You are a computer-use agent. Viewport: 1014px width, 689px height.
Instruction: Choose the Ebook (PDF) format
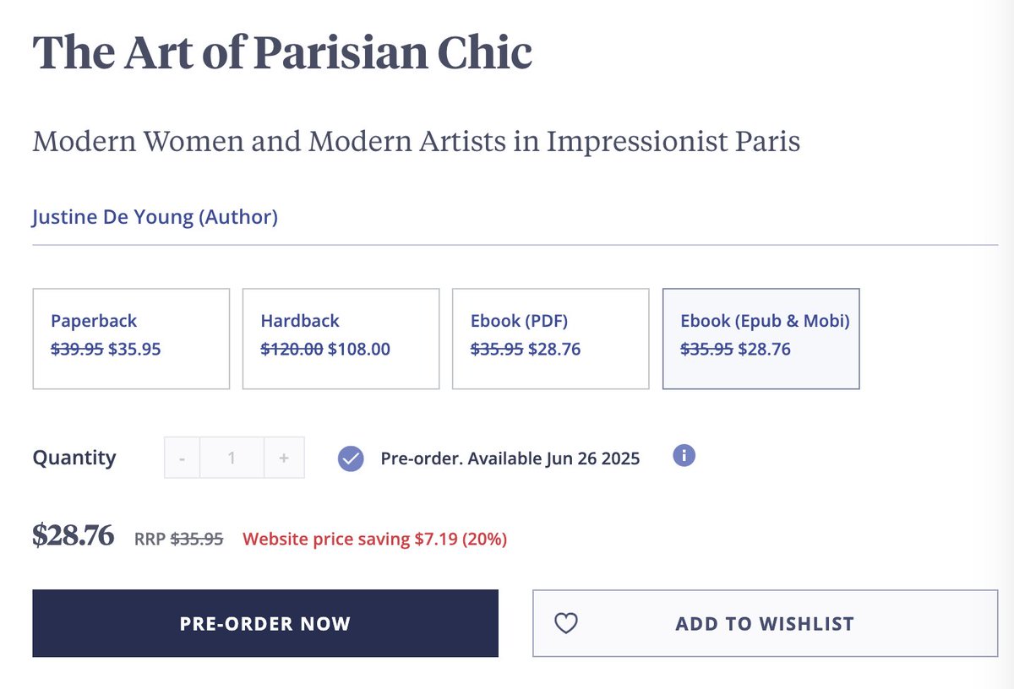click(x=550, y=339)
